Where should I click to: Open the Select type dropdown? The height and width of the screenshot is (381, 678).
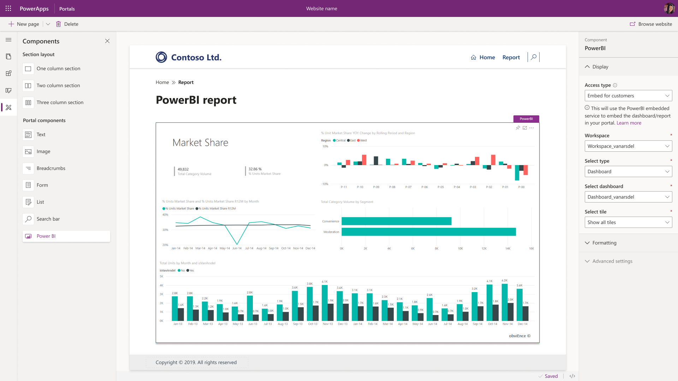[x=628, y=171]
